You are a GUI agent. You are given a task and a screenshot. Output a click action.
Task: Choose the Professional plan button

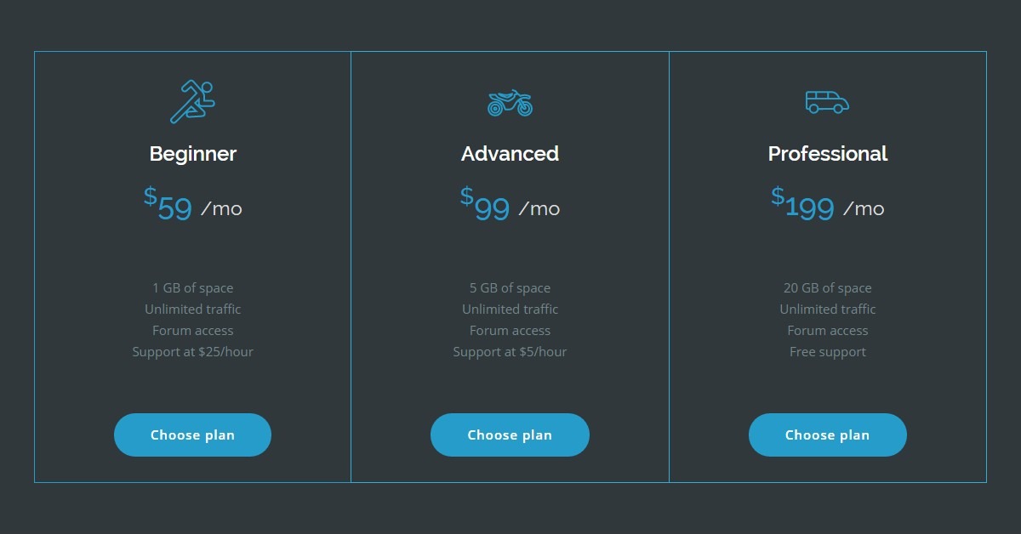click(828, 435)
